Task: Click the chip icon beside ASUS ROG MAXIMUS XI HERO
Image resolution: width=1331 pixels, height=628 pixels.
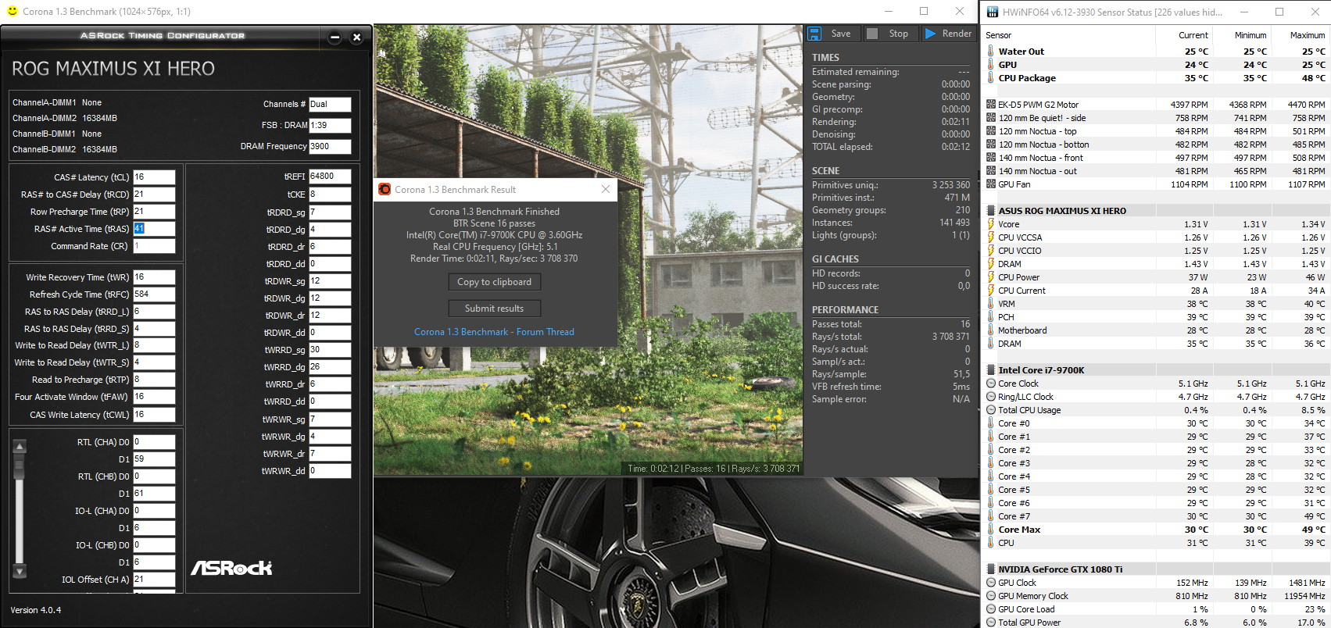Action: tap(991, 211)
